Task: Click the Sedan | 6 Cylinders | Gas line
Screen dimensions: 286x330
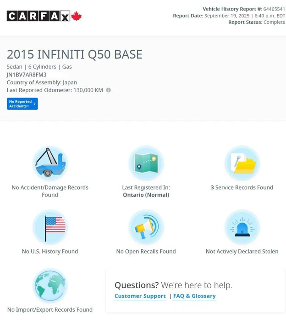Action: tap(39, 67)
